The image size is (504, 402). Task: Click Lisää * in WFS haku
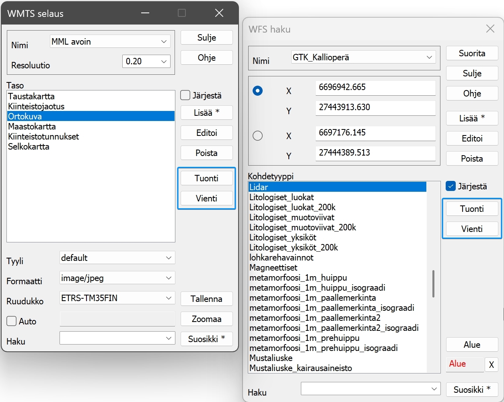click(472, 118)
